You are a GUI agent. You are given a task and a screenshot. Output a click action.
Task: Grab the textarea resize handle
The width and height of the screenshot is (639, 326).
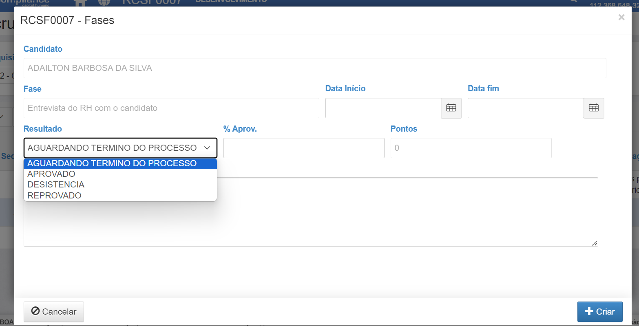(595, 243)
